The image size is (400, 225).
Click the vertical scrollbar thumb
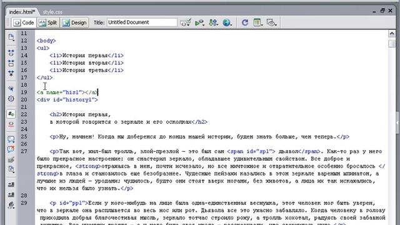392,43
